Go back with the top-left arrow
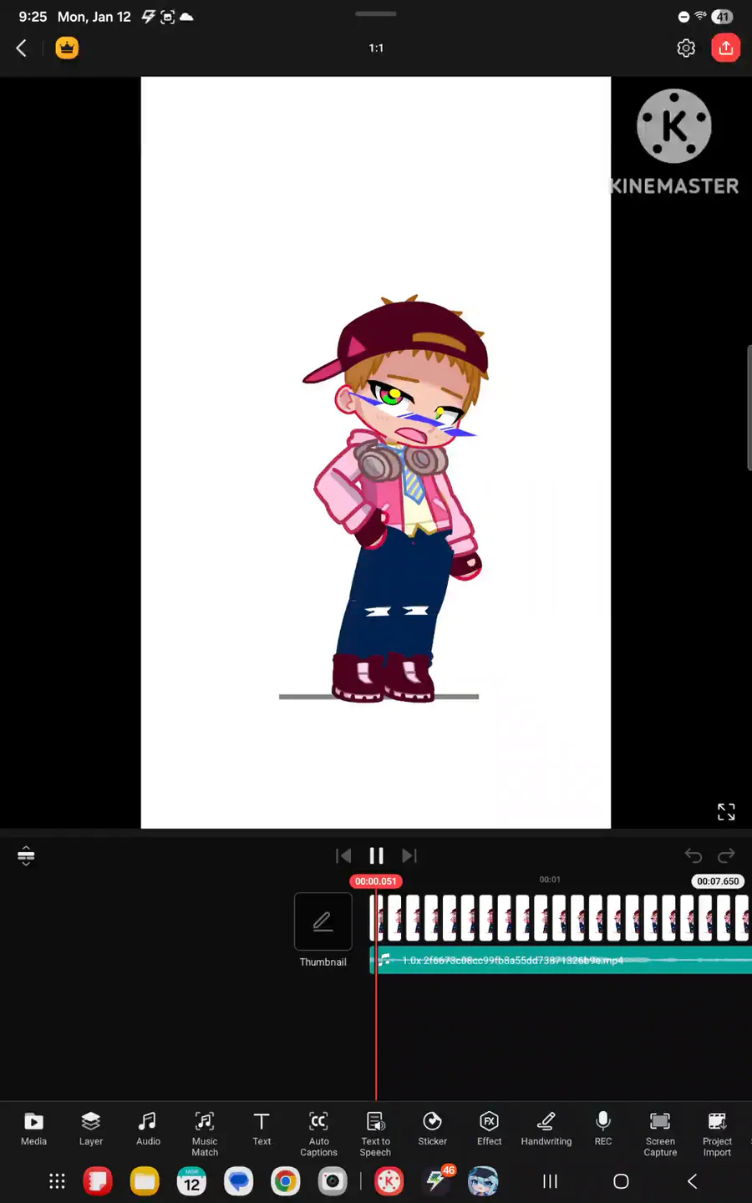752x1203 pixels. click(22, 48)
